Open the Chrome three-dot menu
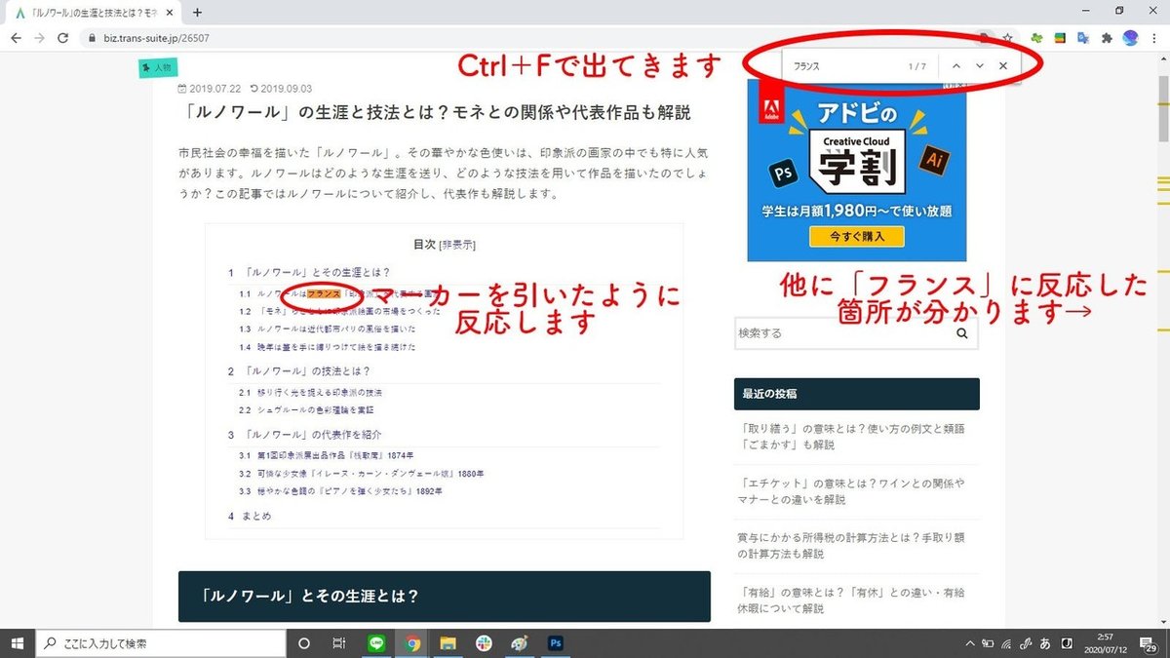The height and width of the screenshot is (658, 1170). point(1154,36)
